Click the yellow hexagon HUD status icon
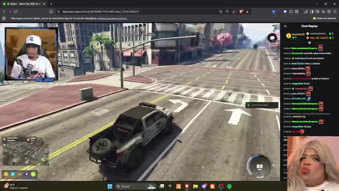Screen dimensions: 339x191 6,174
